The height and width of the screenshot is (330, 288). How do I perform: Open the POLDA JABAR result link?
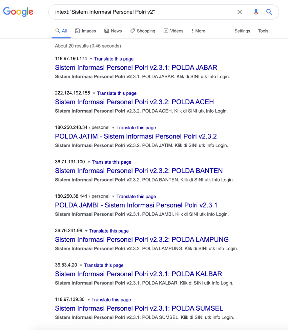(136, 68)
